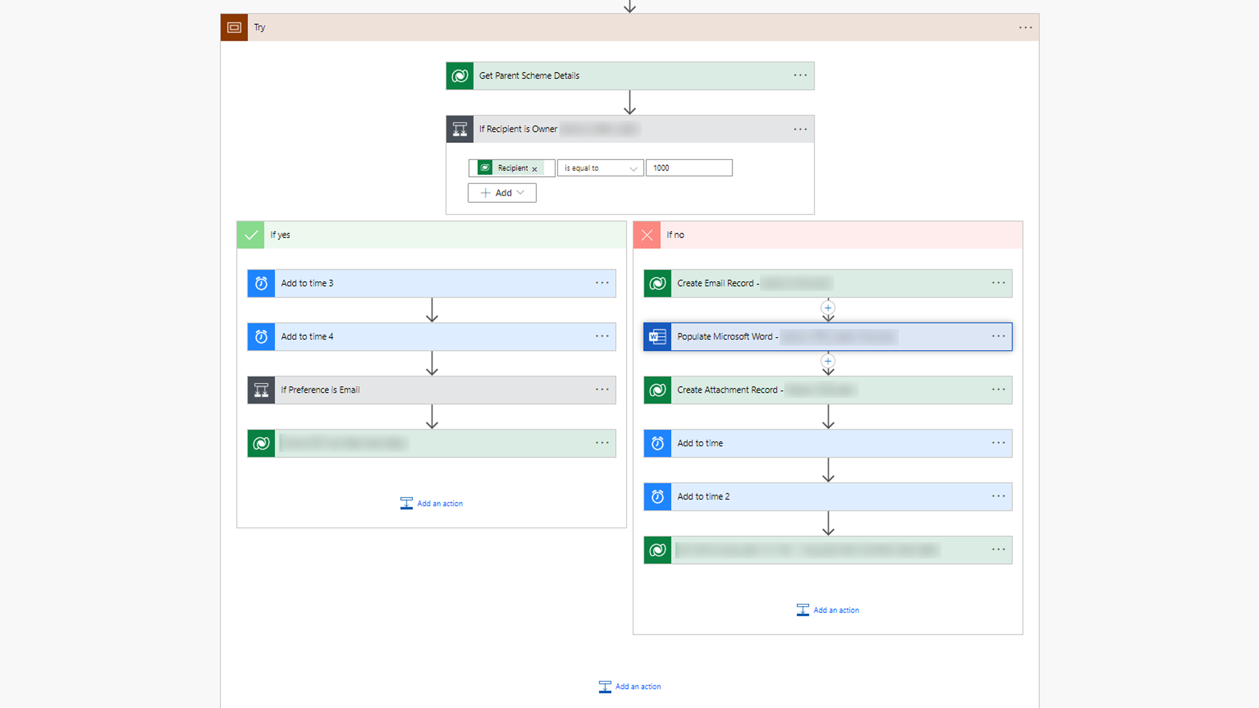Screen dimensions: 1259x708
Task: Open ellipsis menu for Create Email Record
Action: click(x=998, y=283)
